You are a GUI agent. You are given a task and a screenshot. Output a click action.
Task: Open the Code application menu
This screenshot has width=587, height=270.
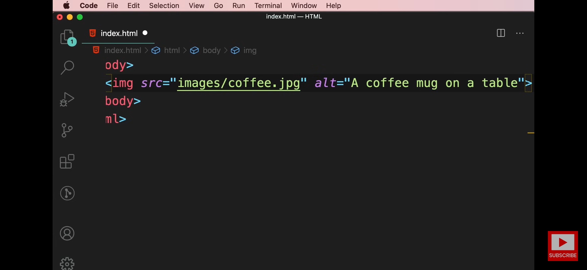pos(89,5)
